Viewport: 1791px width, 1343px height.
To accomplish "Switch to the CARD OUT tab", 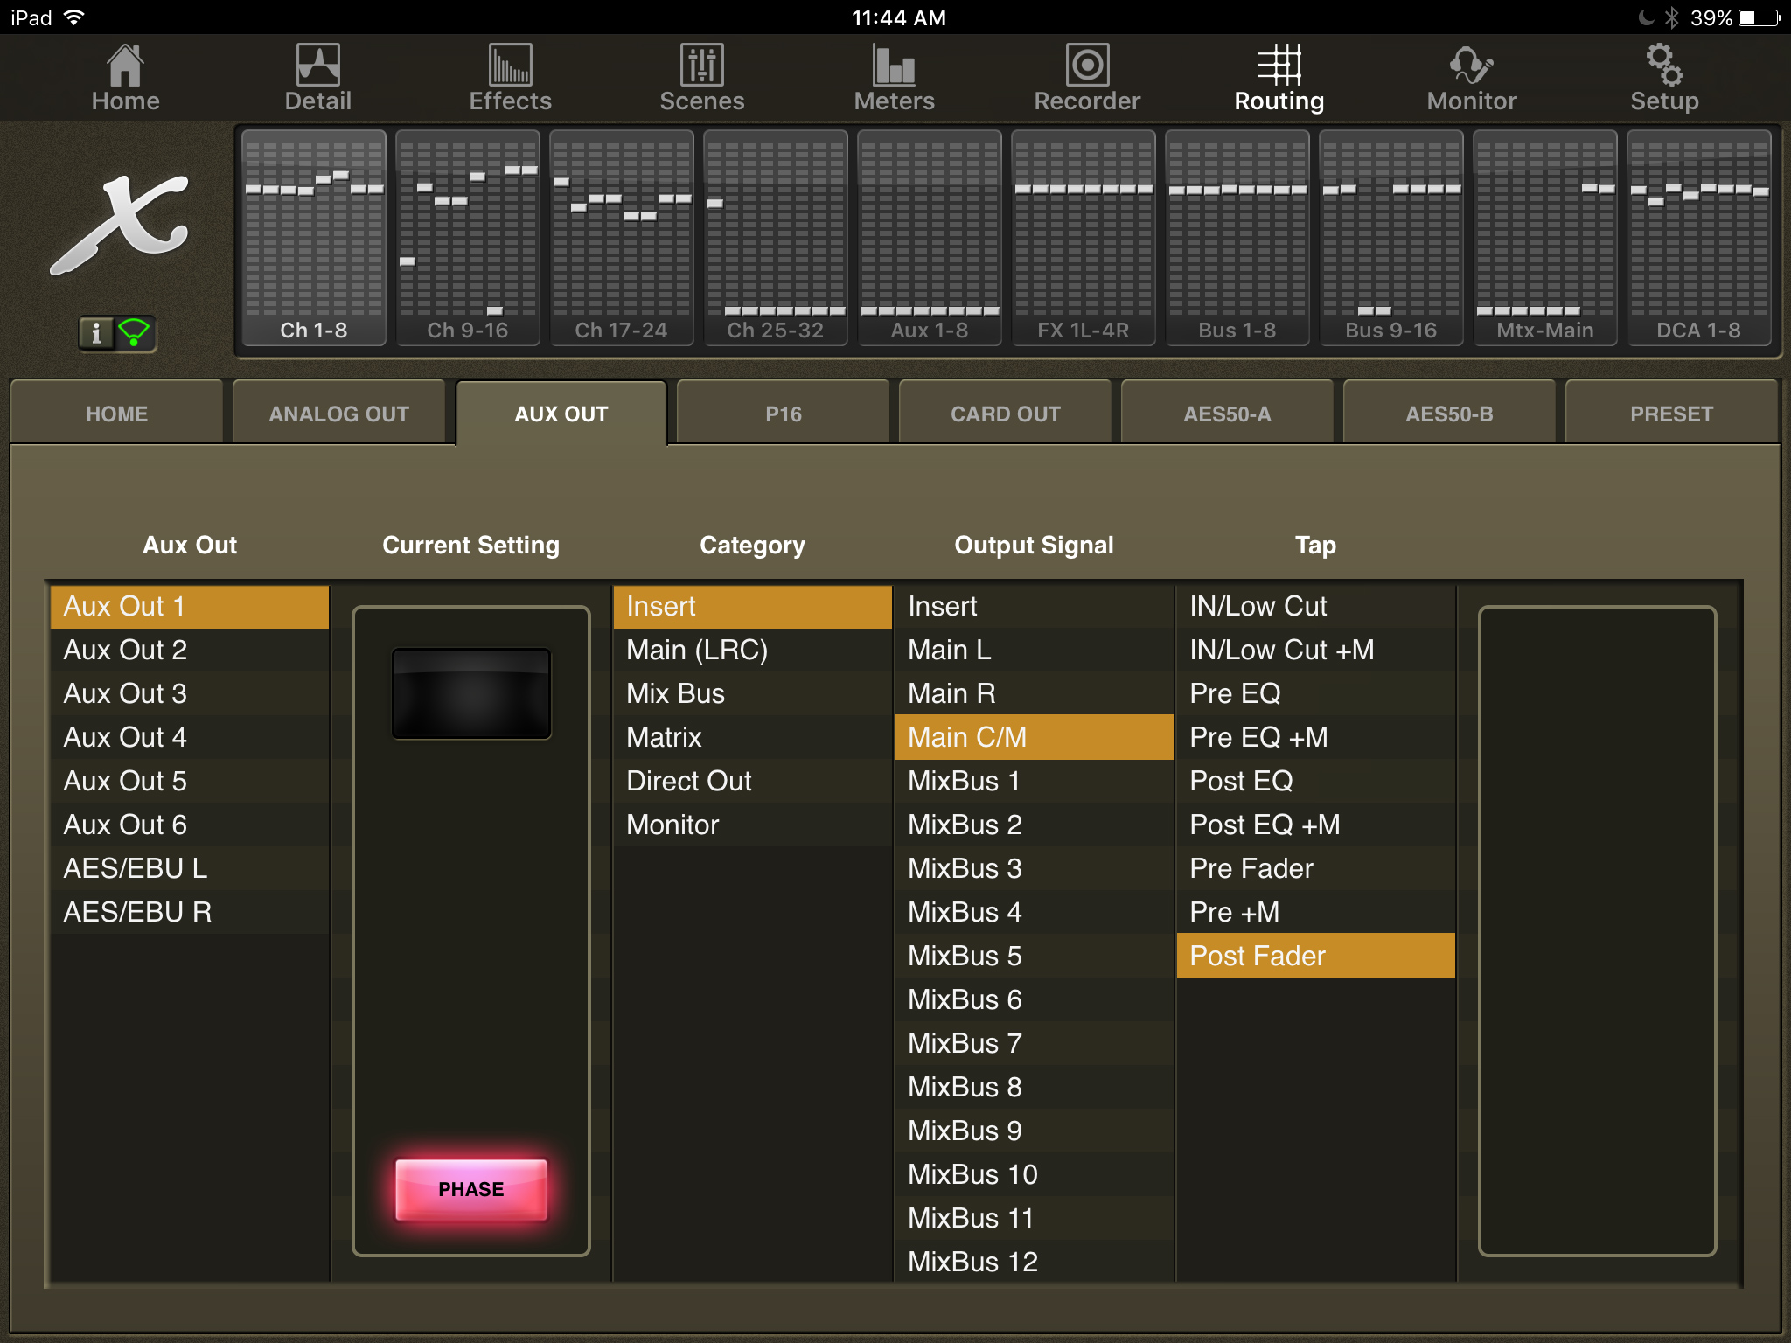I will (1005, 414).
